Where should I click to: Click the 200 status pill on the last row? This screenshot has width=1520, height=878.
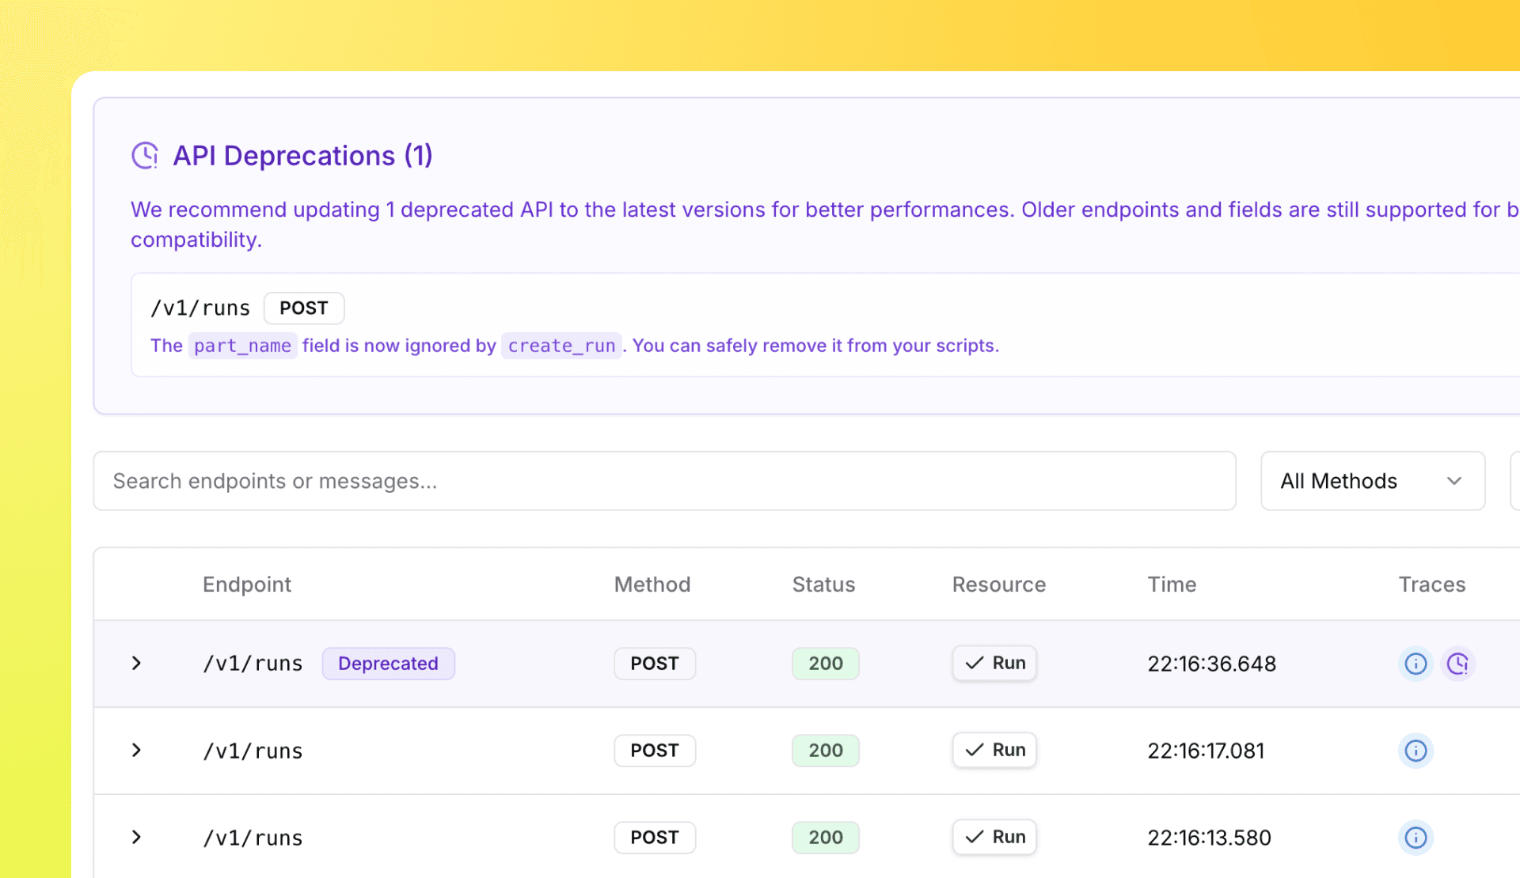825,837
